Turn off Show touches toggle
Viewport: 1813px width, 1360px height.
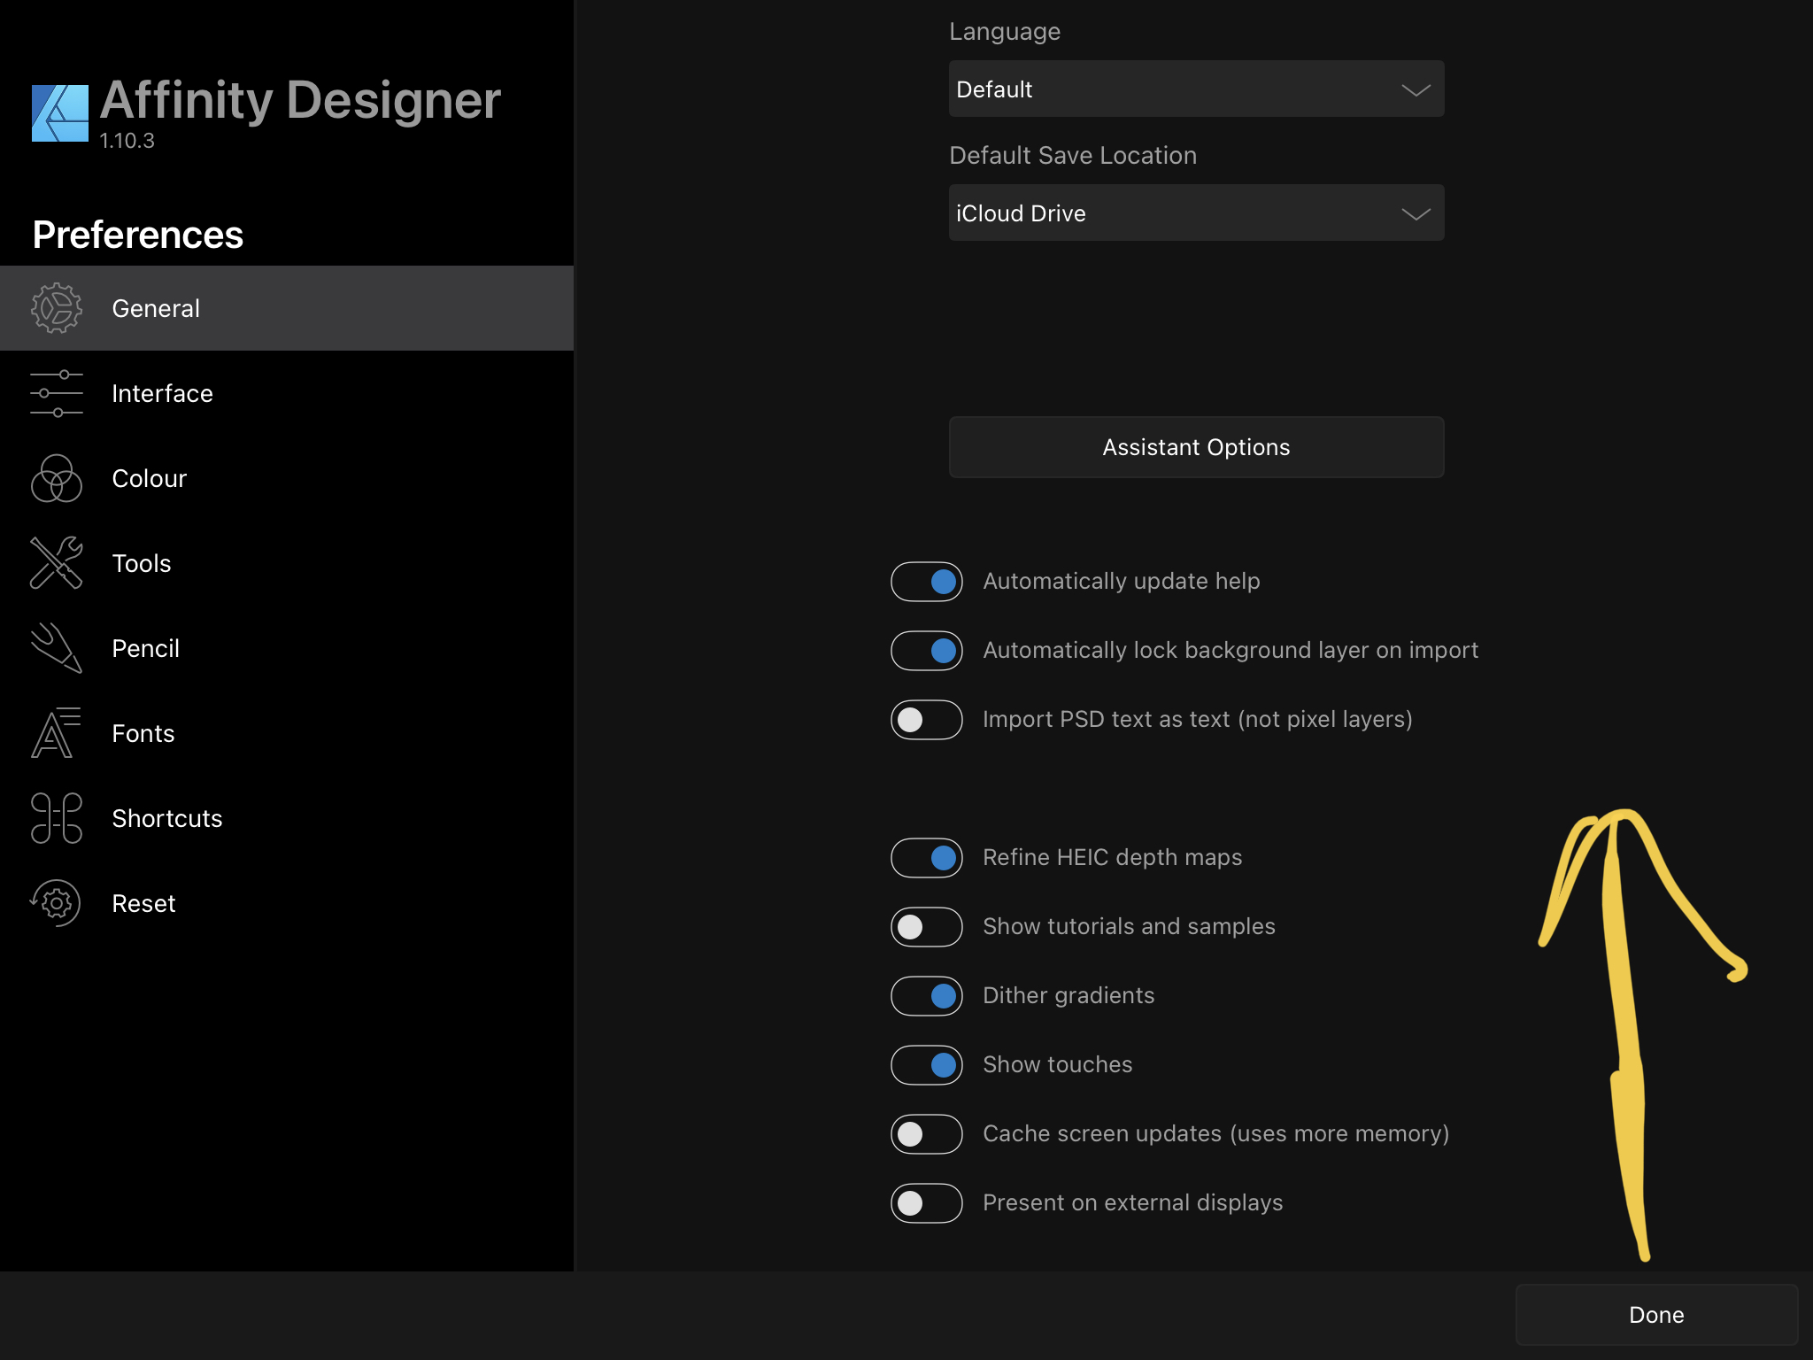(x=926, y=1065)
